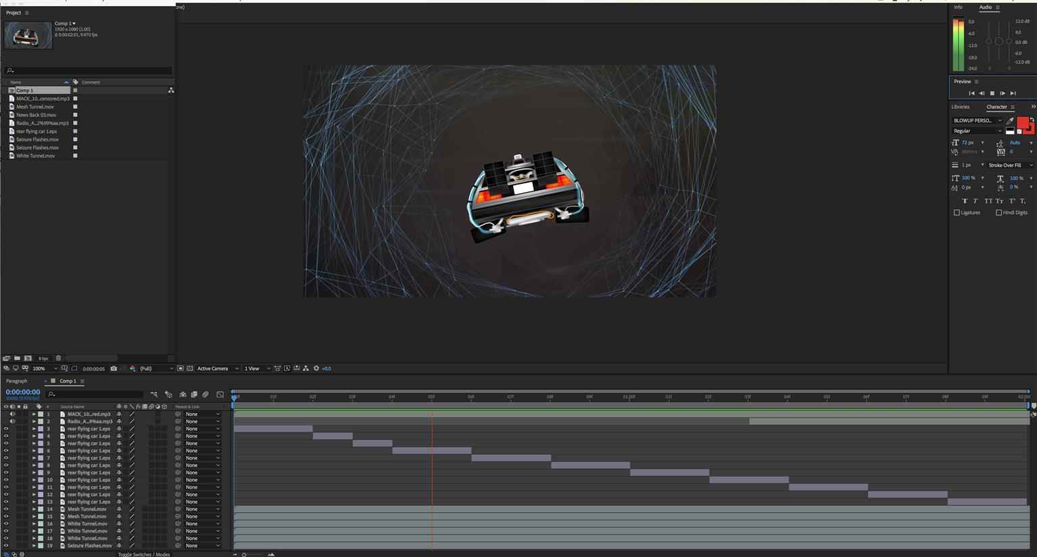This screenshot has width=1037, height=557.
Task: Delete selected project item trash icon
Action: (58, 358)
